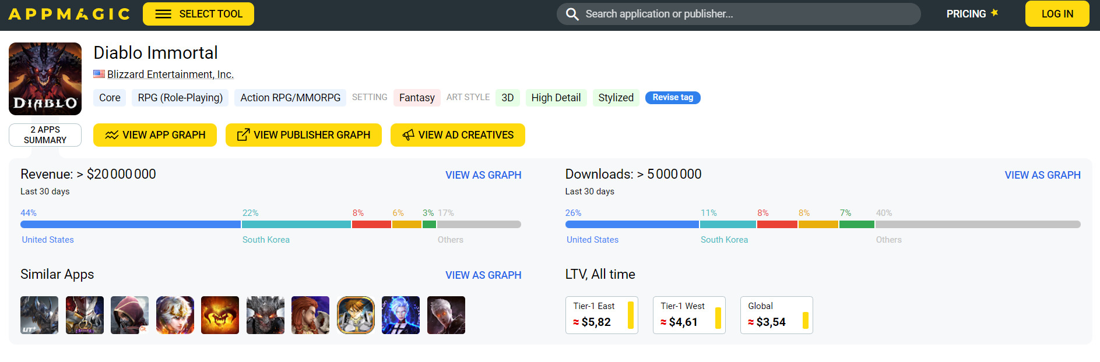Click blue United States segment of downloads bar
The height and width of the screenshot is (362, 1100).
click(632, 224)
